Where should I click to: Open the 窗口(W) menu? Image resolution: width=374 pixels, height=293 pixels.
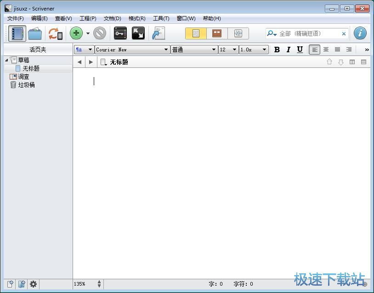pyautogui.click(x=186, y=18)
